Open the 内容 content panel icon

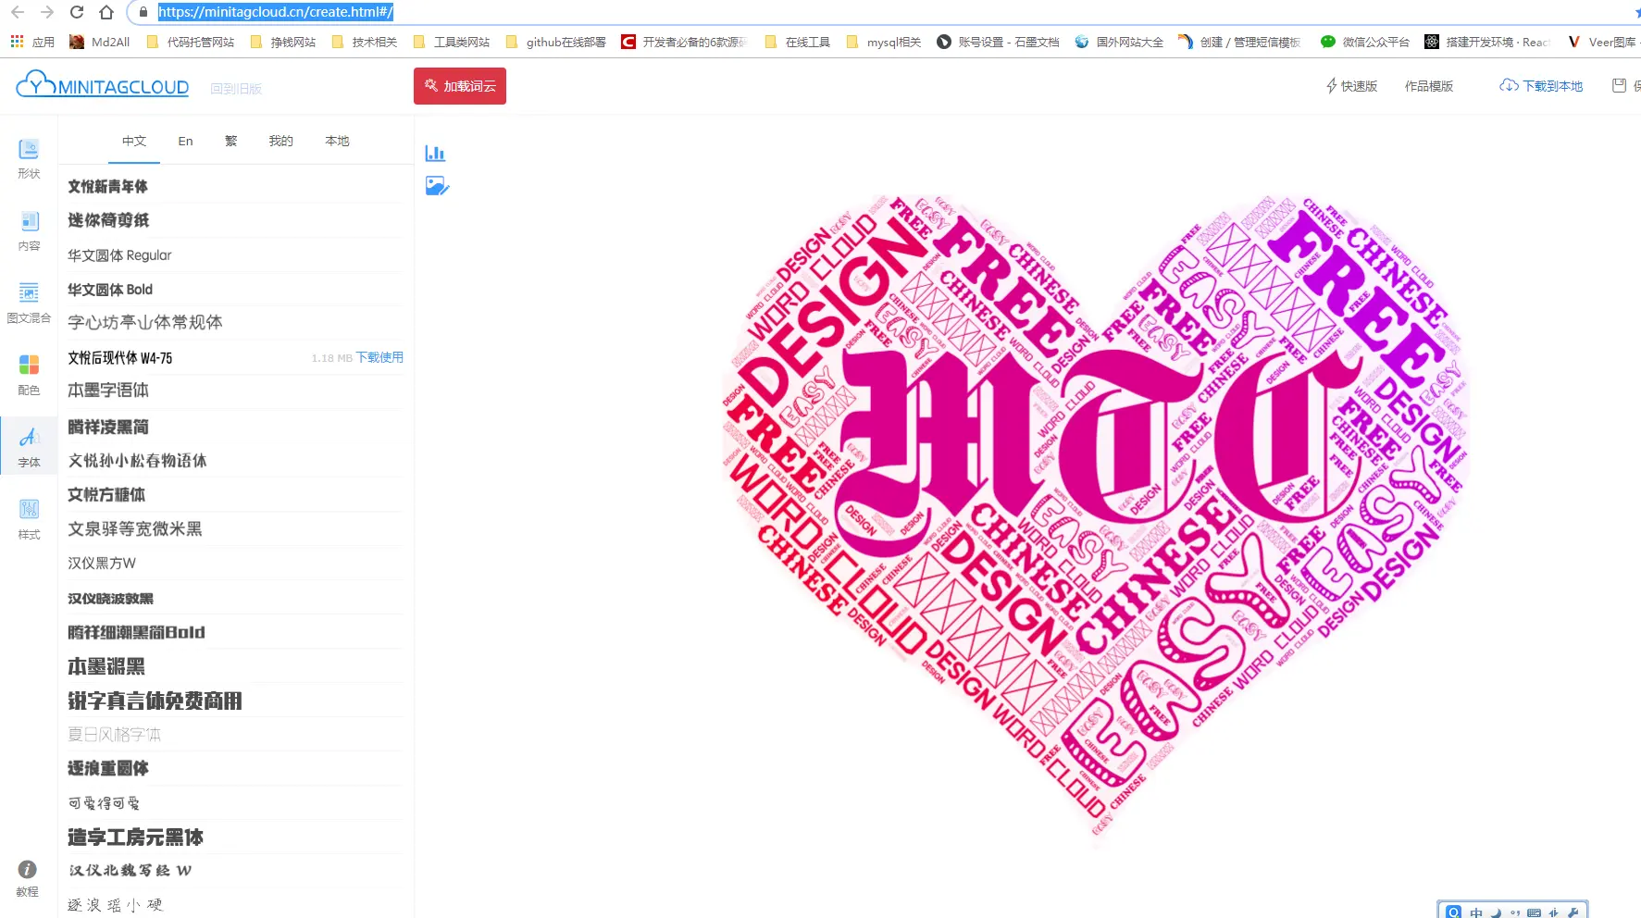29,231
